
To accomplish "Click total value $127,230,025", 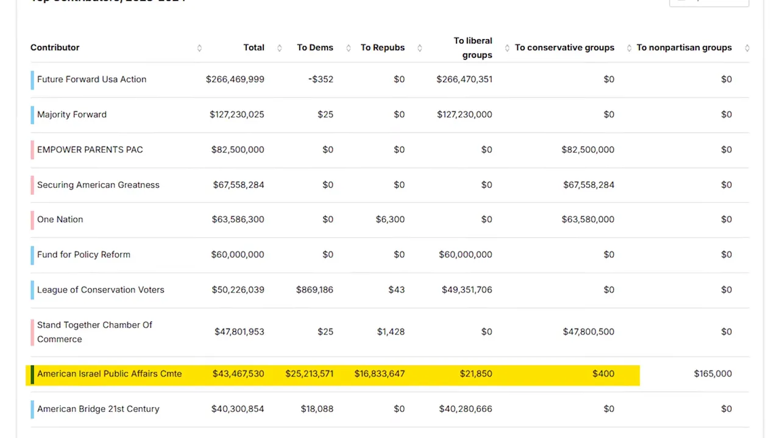I will click(237, 114).
